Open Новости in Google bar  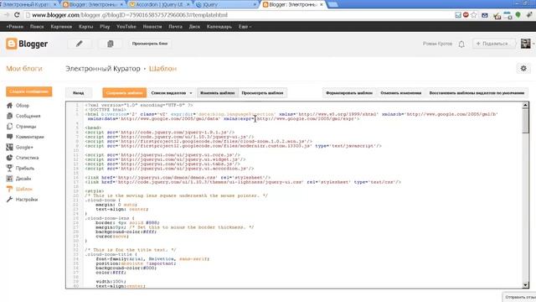pyautogui.click(x=152, y=26)
